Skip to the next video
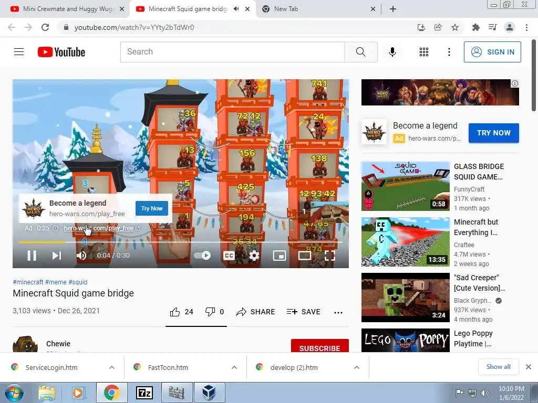Viewport: 538px width, 403px height. tap(57, 256)
